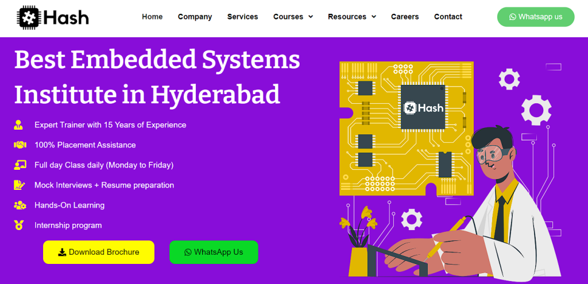Click WhatsApp icon in green button
The width and height of the screenshot is (588, 284).
tap(188, 252)
